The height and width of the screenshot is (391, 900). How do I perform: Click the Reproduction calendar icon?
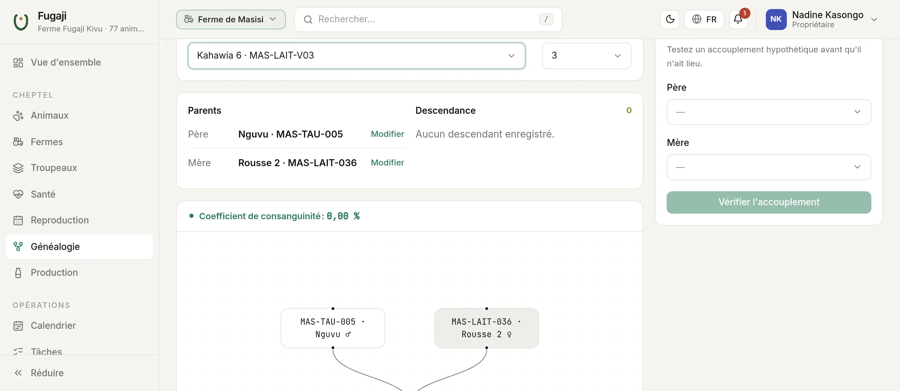[18, 220]
